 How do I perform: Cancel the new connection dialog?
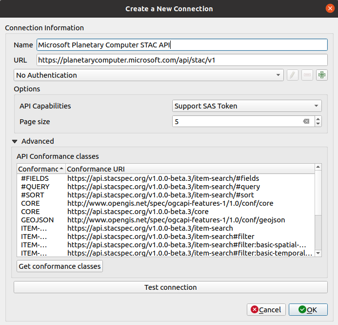pyautogui.click(x=266, y=310)
